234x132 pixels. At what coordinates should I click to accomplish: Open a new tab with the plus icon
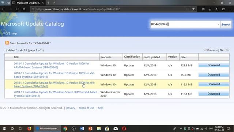[48, 3]
